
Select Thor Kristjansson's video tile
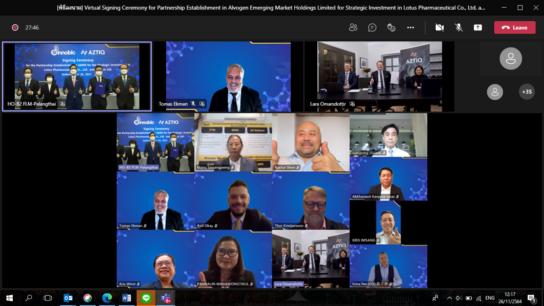click(311, 200)
